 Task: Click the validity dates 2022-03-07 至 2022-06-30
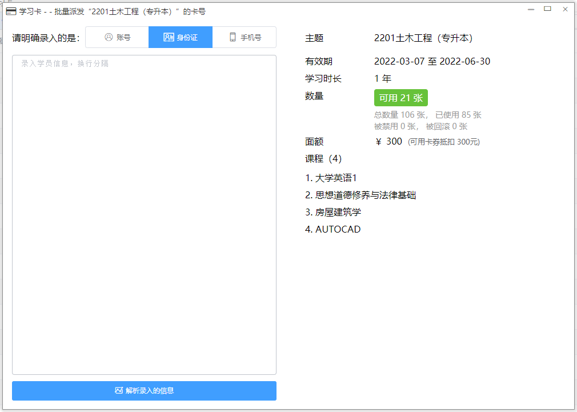tap(432, 61)
